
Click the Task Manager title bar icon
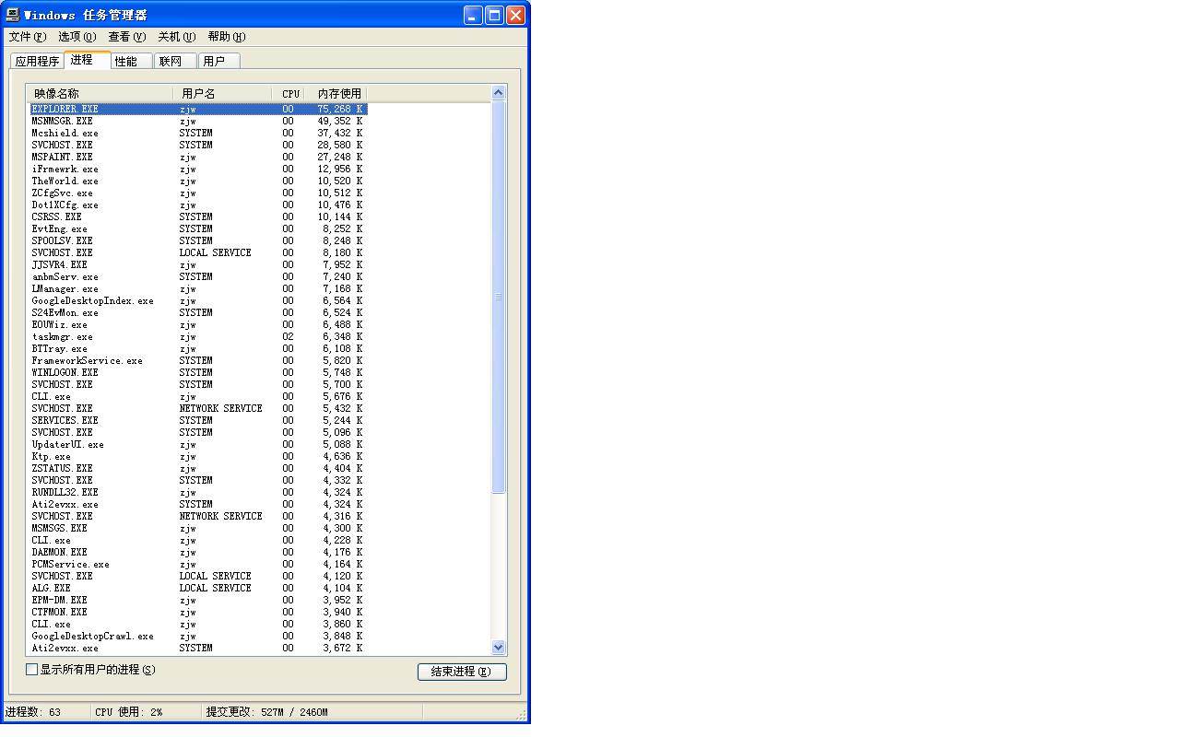tap(13, 15)
